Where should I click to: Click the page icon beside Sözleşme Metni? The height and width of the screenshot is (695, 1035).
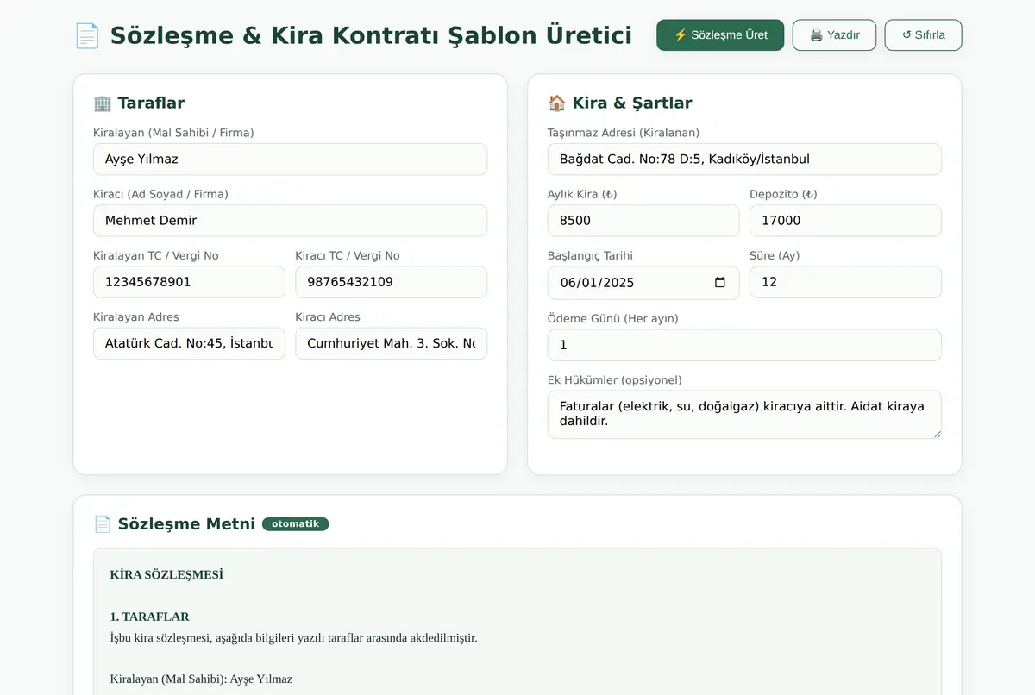point(103,524)
